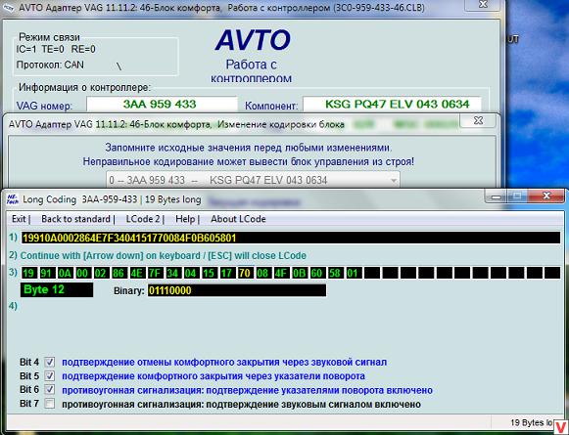Select byte cell 15
The image size is (569, 435).
click(209, 273)
